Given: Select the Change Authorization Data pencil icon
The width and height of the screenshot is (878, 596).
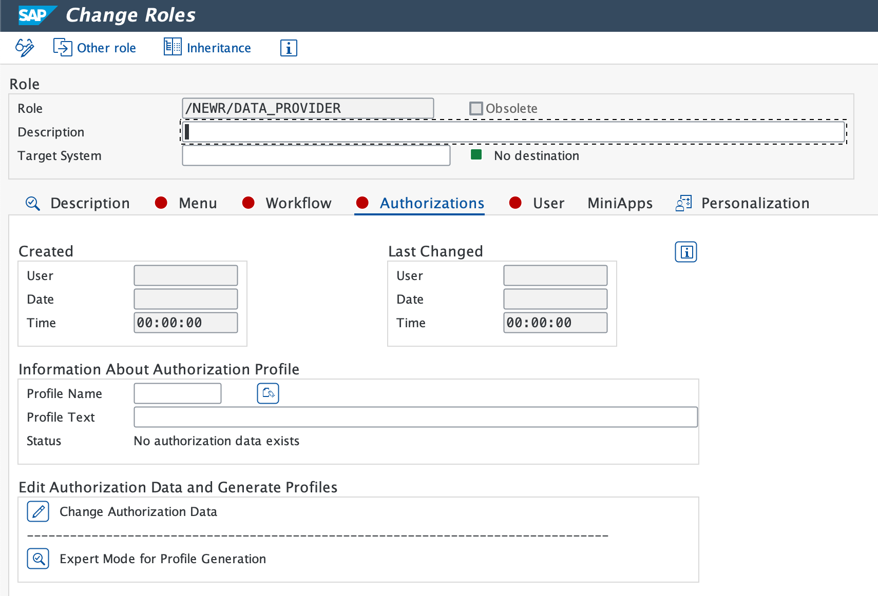Looking at the screenshot, I should 37,511.
